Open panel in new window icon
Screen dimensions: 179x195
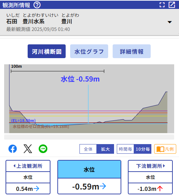tap(172, 5)
